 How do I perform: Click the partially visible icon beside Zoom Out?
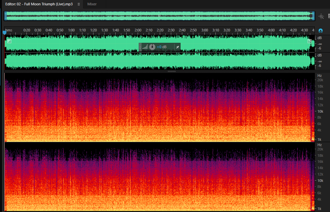click(329, 16)
